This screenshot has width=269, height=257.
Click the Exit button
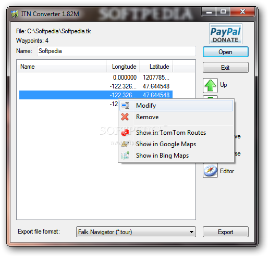pos(226,68)
